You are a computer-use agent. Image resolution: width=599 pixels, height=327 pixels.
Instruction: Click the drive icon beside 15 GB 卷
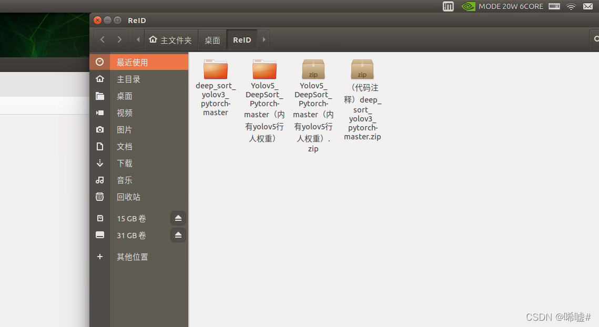[x=100, y=218]
